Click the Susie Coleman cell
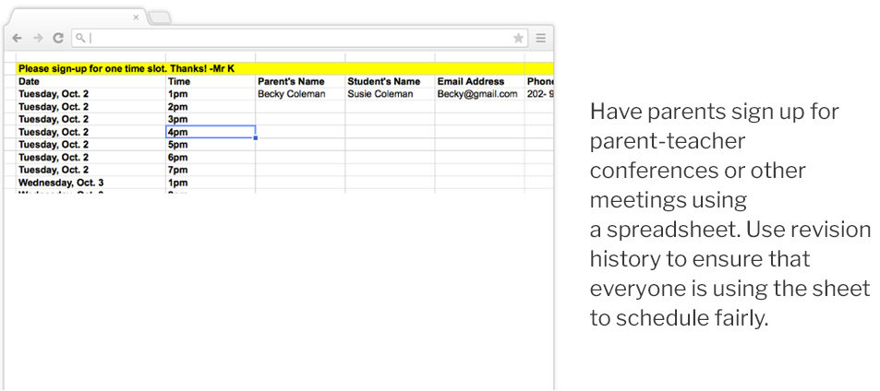 390,94
